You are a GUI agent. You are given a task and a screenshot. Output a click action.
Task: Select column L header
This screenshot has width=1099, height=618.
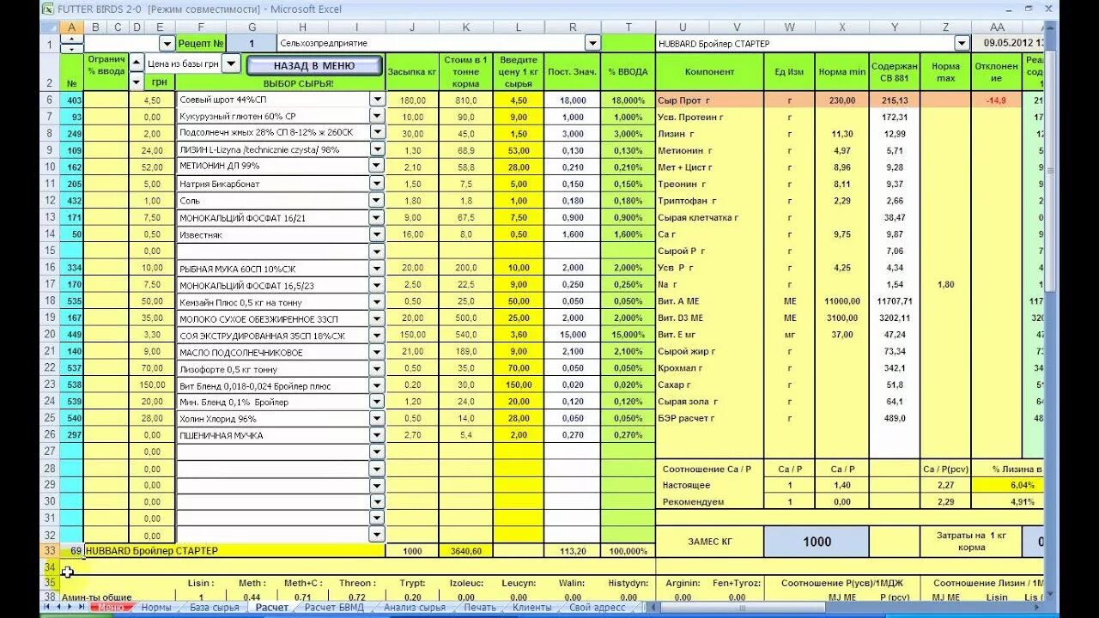(x=519, y=27)
